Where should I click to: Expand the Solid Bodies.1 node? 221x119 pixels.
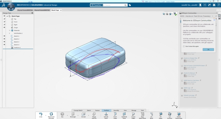click(9, 33)
